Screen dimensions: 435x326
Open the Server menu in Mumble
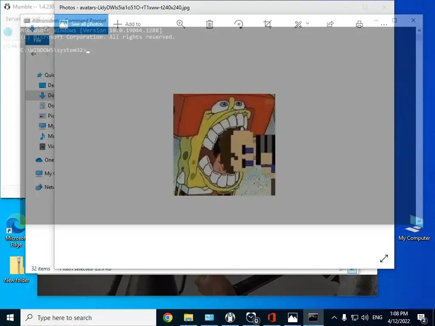click(x=13, y=19)
